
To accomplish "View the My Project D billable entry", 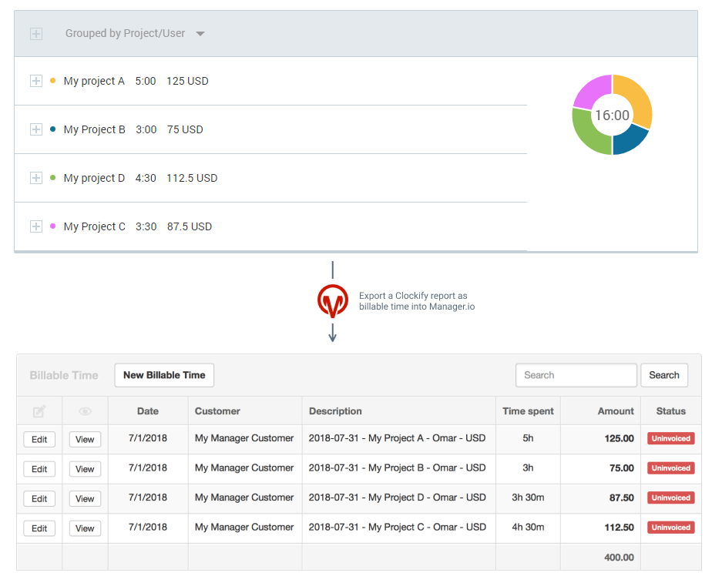I will pos(85,498).
